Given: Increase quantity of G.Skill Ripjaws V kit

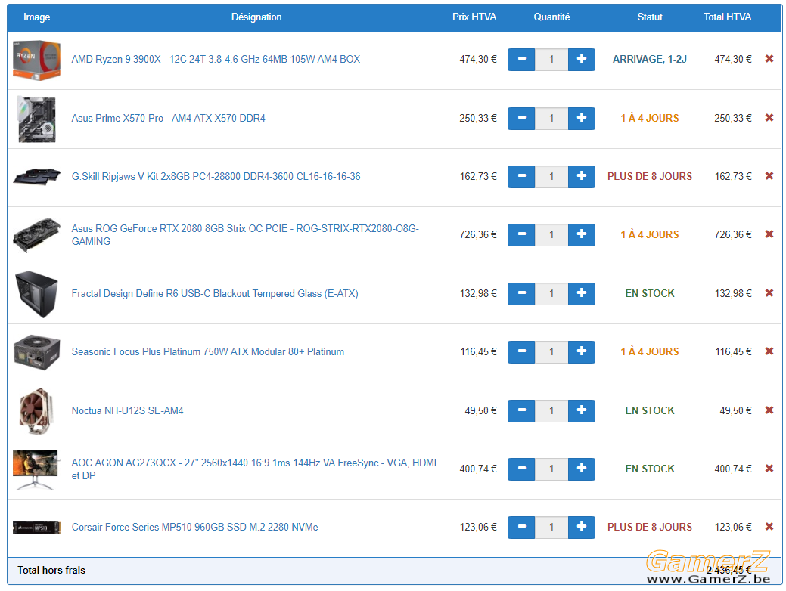Looking at the screenshot, I should coord(582,176).
